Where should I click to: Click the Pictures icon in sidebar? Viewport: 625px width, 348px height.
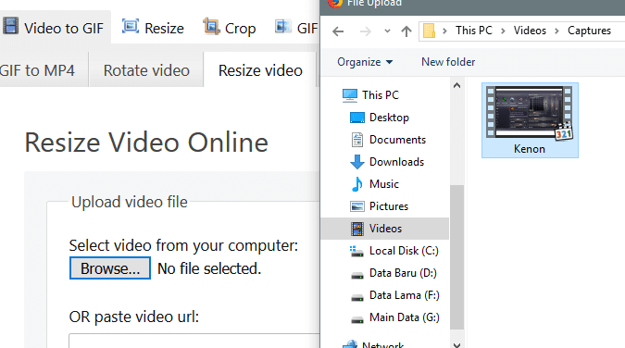click(x=356, y=206)
